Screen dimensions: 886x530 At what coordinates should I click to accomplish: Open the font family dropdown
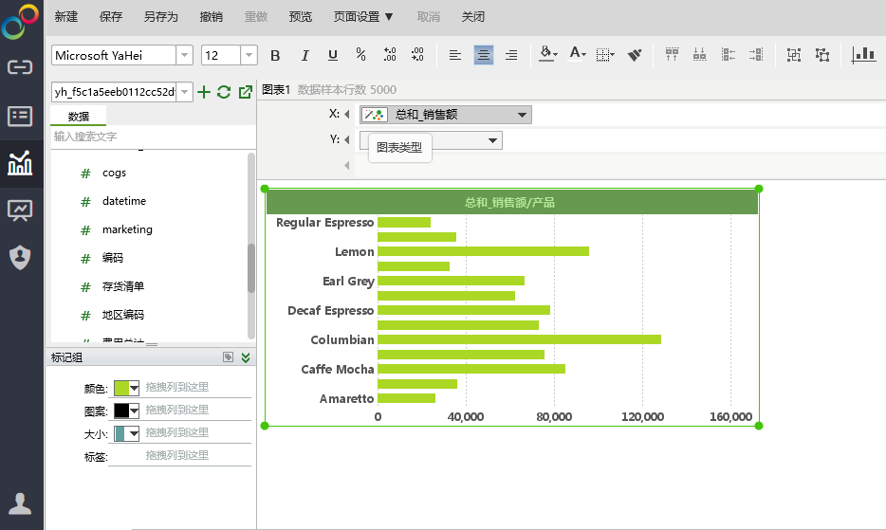pos(184,55)
